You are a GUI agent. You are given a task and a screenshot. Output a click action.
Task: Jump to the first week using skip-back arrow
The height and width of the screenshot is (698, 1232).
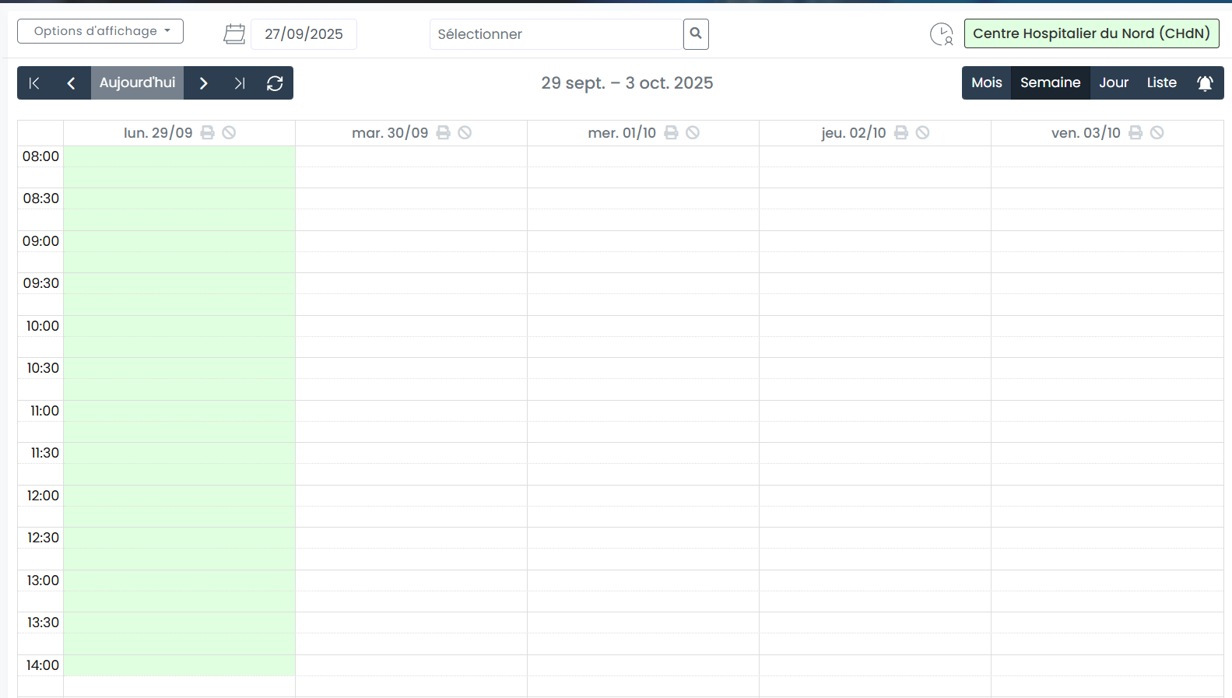click(34, 83)
